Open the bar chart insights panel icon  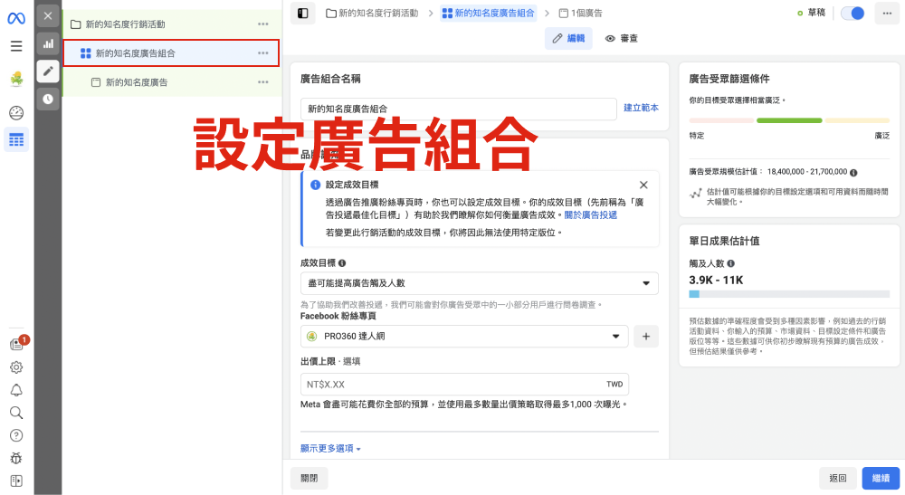(48, 43)
